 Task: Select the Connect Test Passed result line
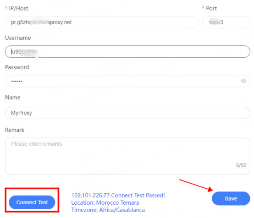(118, 196)
